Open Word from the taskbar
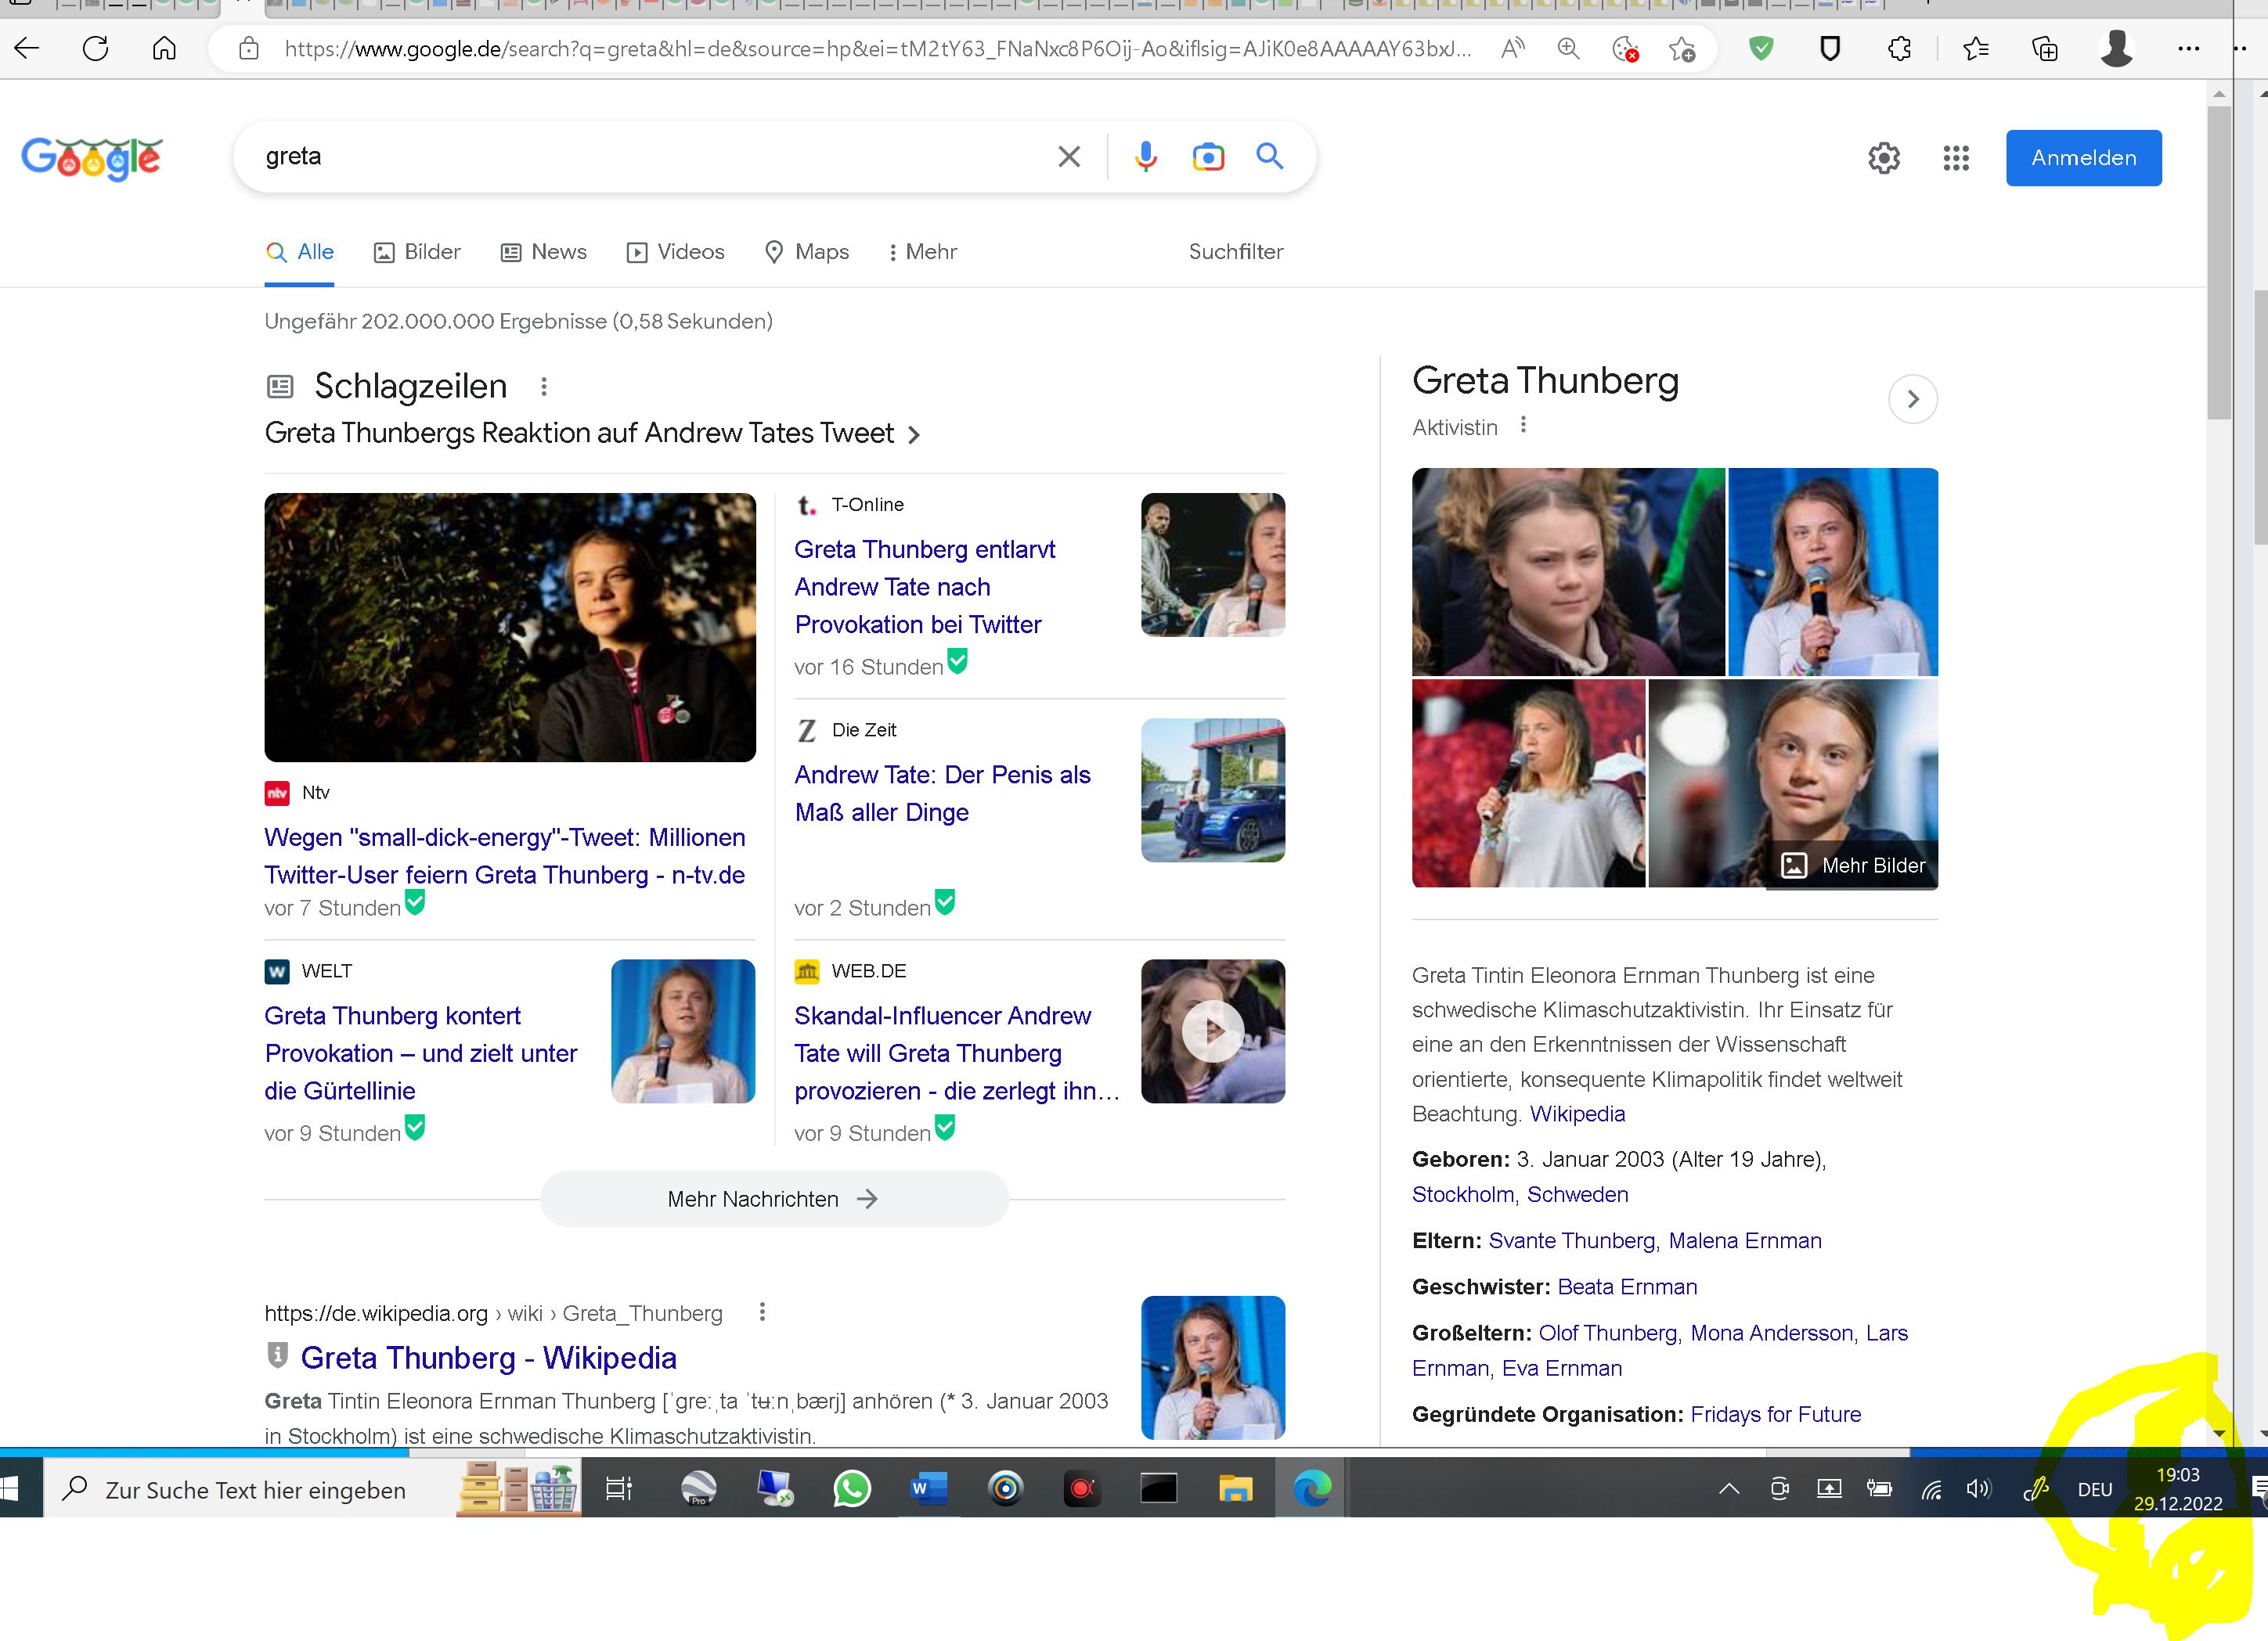Image resolution: width=2268 pixels, height=1641 pixels. [x=928, y=1489]
